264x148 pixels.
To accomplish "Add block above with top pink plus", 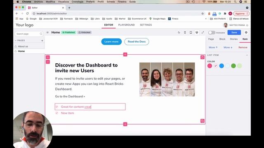I will click(125, 54).
